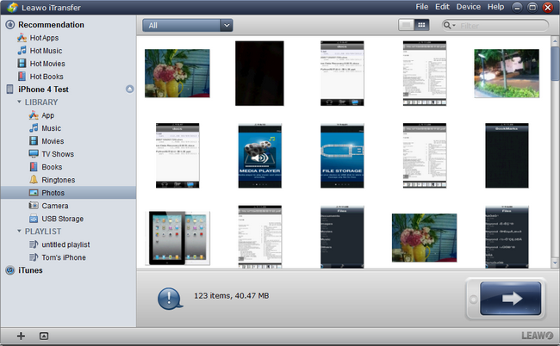Open Hot Music recommendation
This screenshot has width=560, height=346.
(x=46, y=51)
